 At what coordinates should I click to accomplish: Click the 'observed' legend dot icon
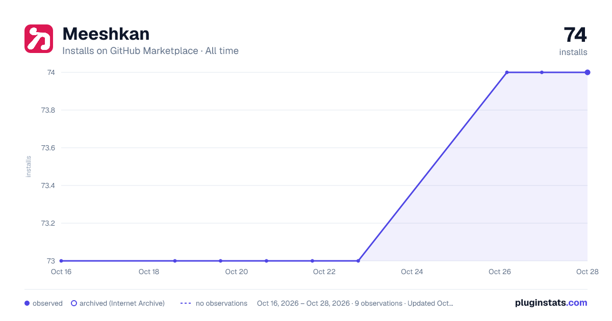click(27, 303)
